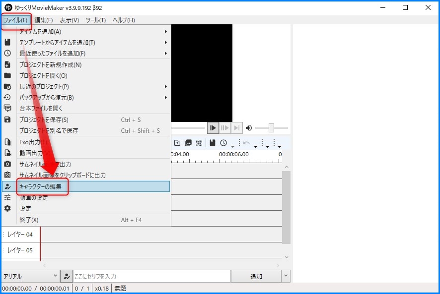Click the clipboard camera icon in the menu
440x294 pixels.
pyautogui.click(x=7, y=175)
